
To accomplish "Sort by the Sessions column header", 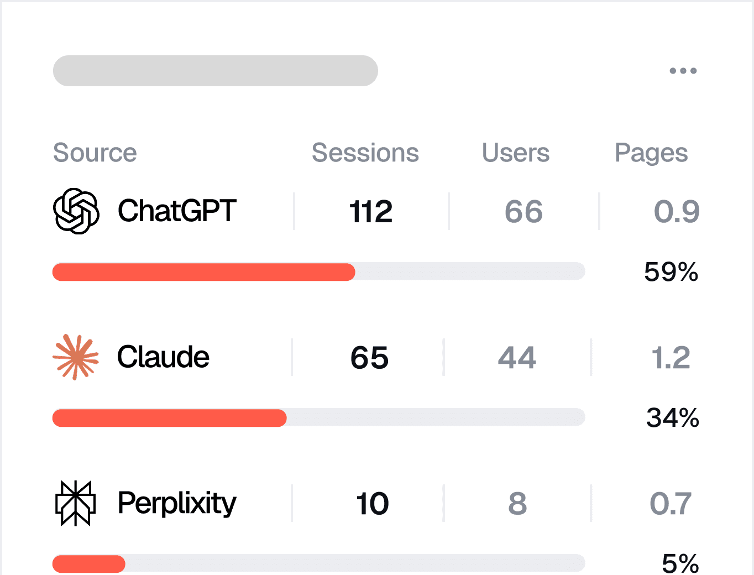I will (x=365, y=153).
